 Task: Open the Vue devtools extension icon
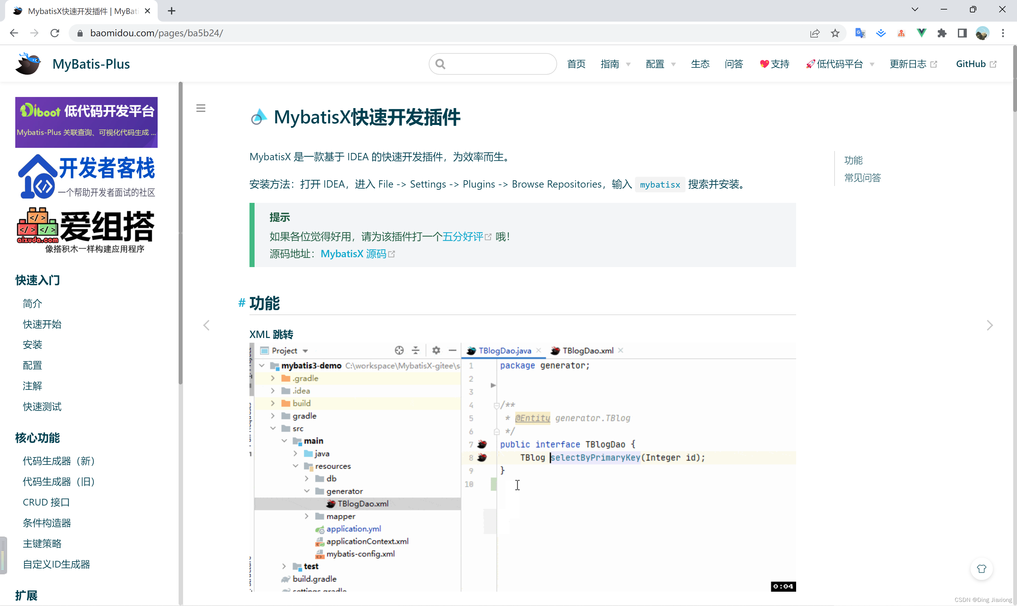click(922, 33)
